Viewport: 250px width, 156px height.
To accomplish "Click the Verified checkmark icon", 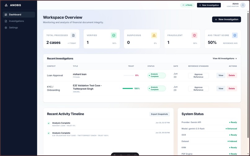I will pos(114,35).
